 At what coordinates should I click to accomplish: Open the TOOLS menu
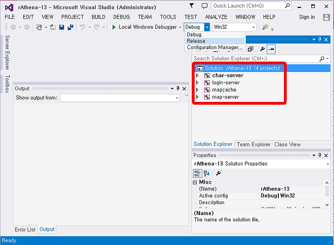click(x=168, y=17)
